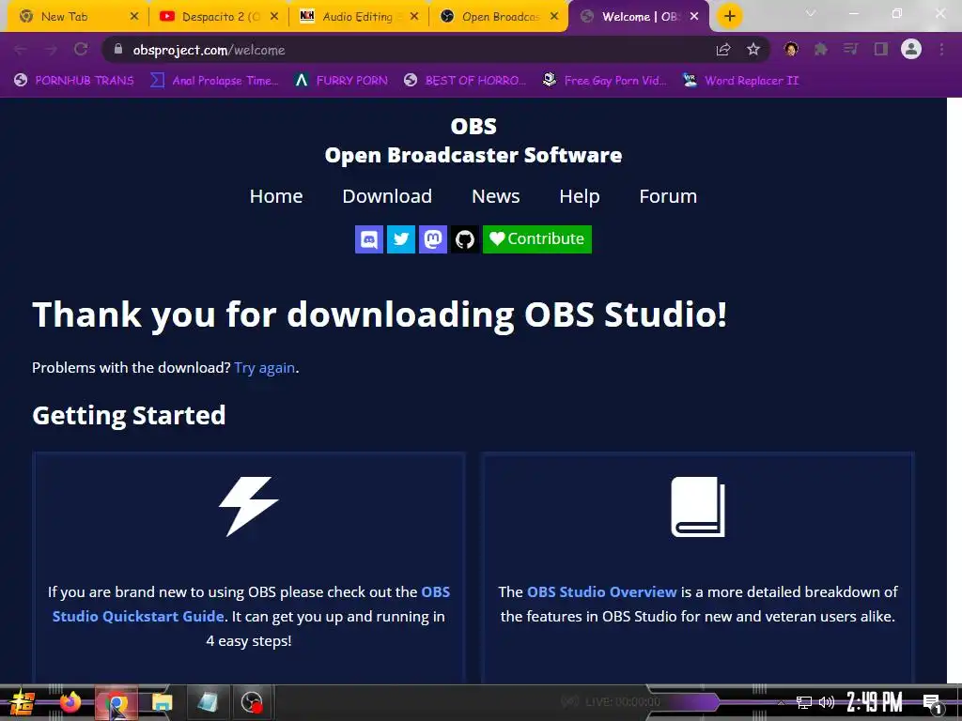Open the Chrome profile avatar
The image size is (962, 721).
(911, 49)
